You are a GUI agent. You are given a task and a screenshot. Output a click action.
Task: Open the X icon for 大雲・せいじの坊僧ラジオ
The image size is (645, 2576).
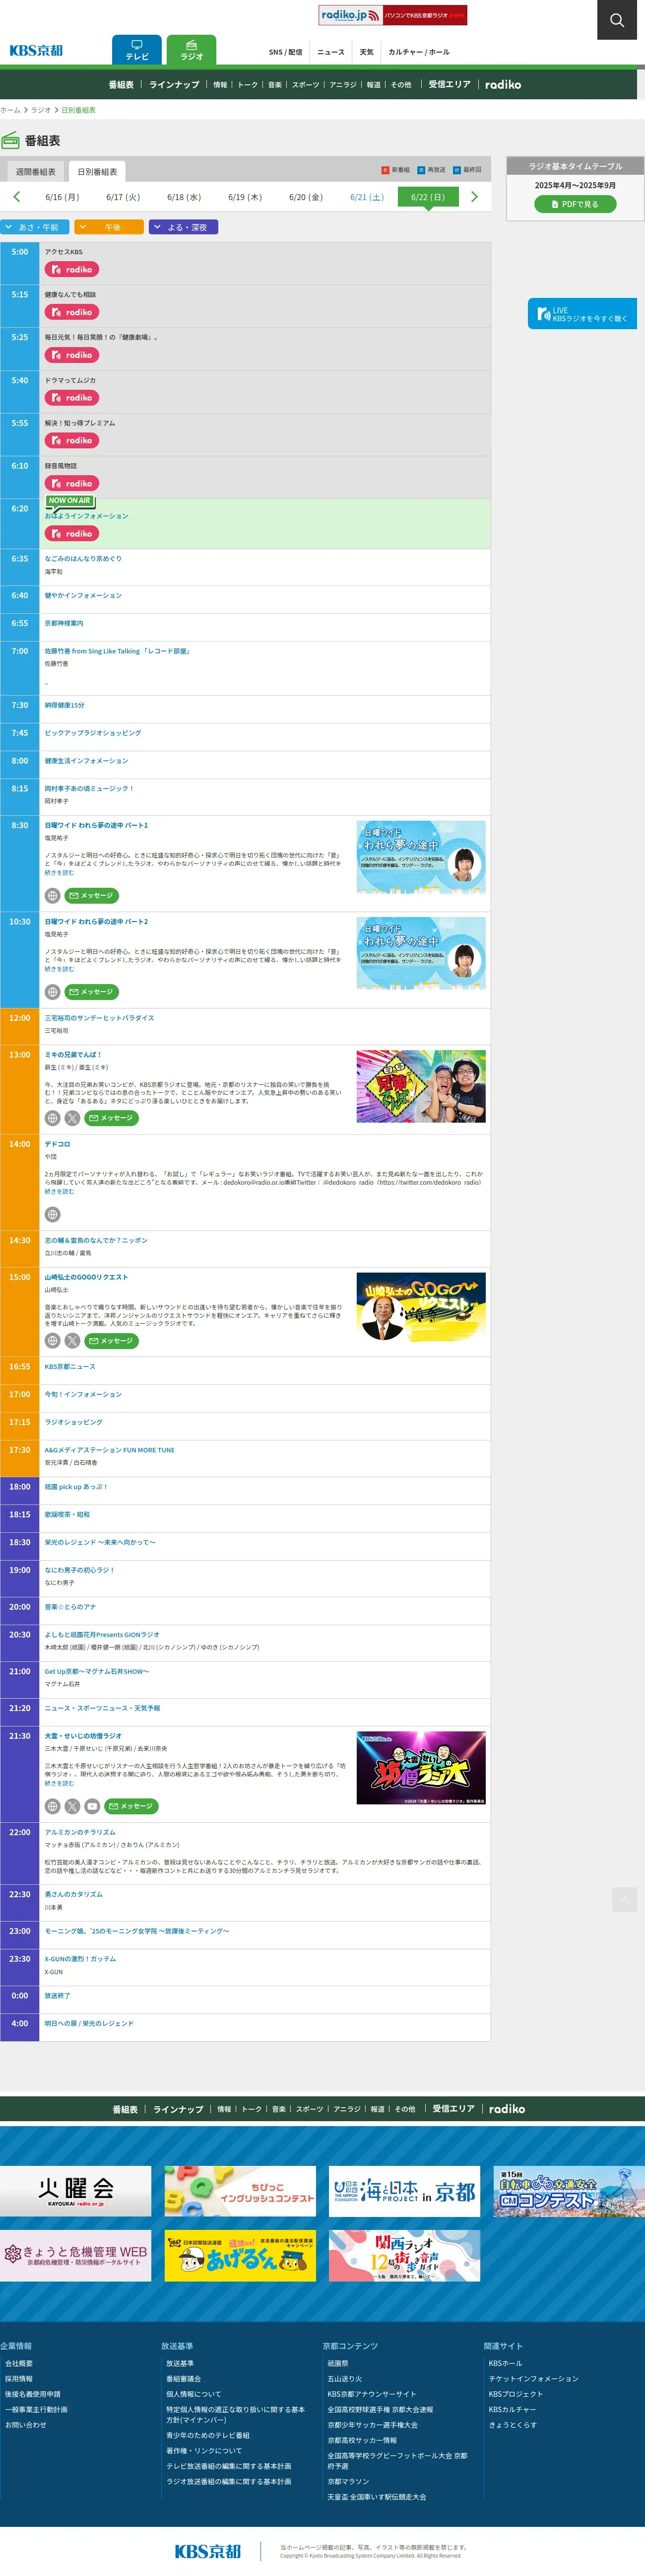click(72, 1806)
